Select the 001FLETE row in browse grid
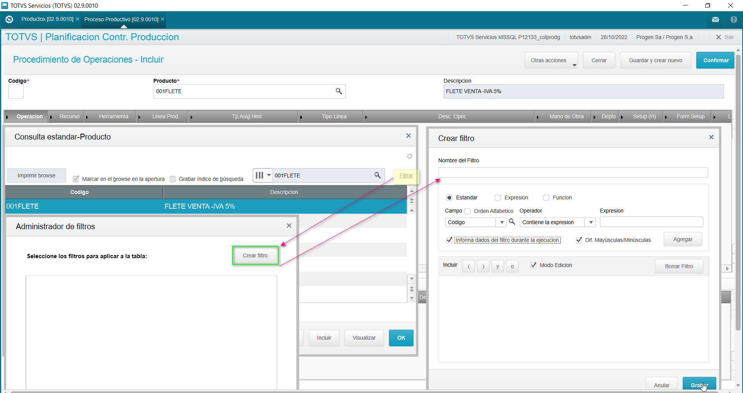The width and height of the screenshot is (743, 393). [x=206, y=206]
